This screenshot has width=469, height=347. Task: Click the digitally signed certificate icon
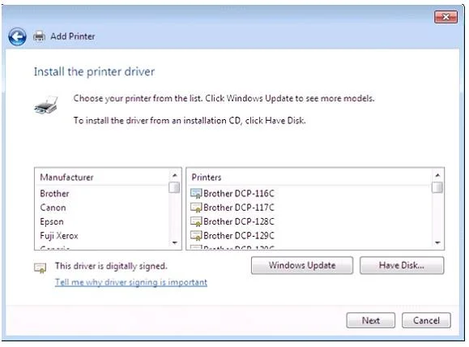[x=40, y=268]
